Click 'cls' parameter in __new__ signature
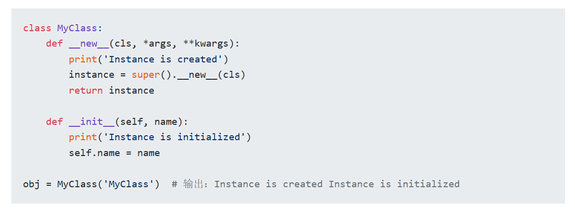Screen dimensions: 575x213 point(123,44)
